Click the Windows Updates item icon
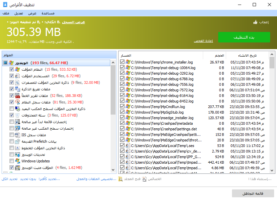This screenshot has height=200, width=277. pos(17,161)
